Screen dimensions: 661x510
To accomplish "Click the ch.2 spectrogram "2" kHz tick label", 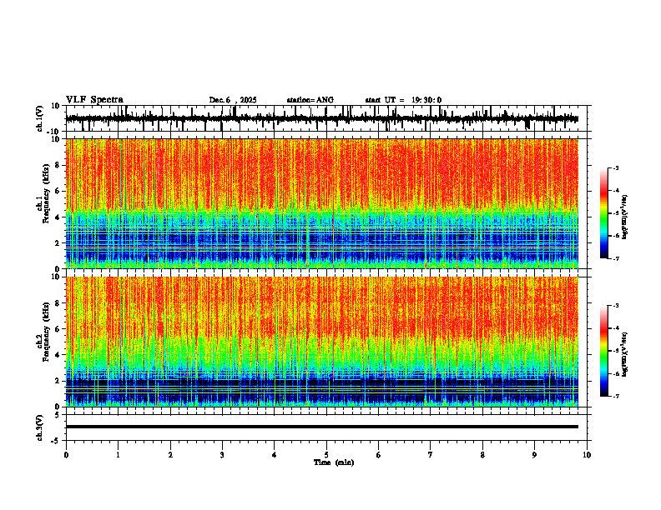I will click(58, 381).
